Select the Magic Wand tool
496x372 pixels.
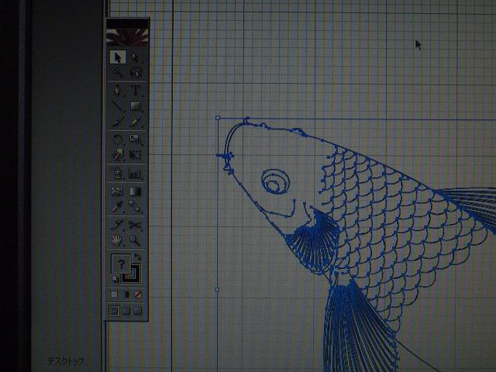coord(118,72)
